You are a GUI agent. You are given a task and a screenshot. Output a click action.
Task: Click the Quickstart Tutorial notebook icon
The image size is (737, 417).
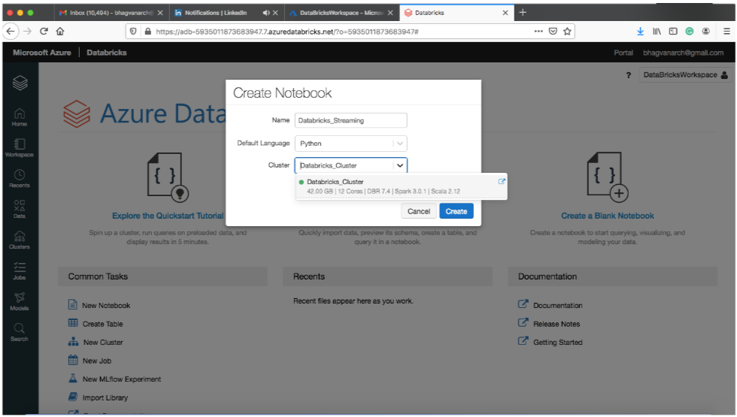[x=168, y=177]
